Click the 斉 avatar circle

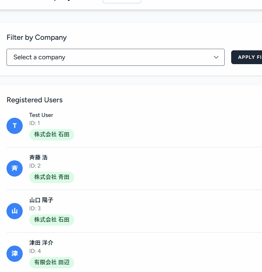[15, 168]
